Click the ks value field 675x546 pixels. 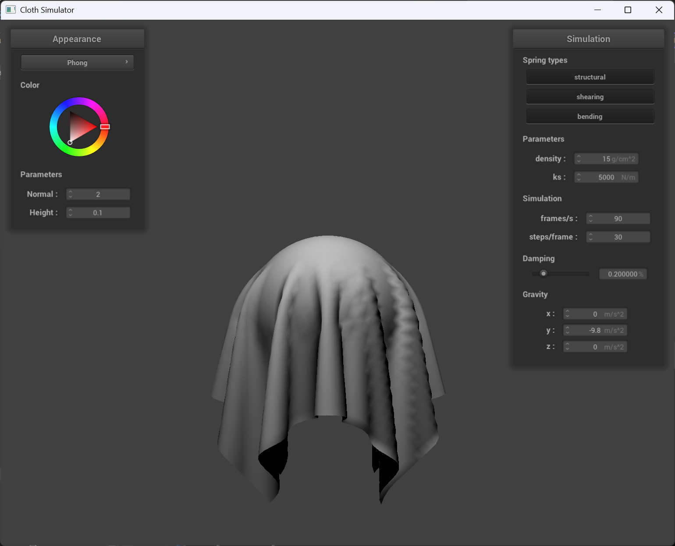point(606,177)
